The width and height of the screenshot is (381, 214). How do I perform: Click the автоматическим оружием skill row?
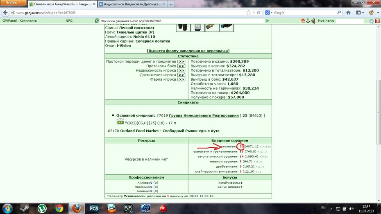[232, 156]
